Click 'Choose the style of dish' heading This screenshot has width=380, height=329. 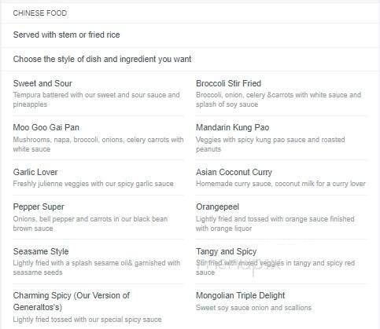coord(102,59)
